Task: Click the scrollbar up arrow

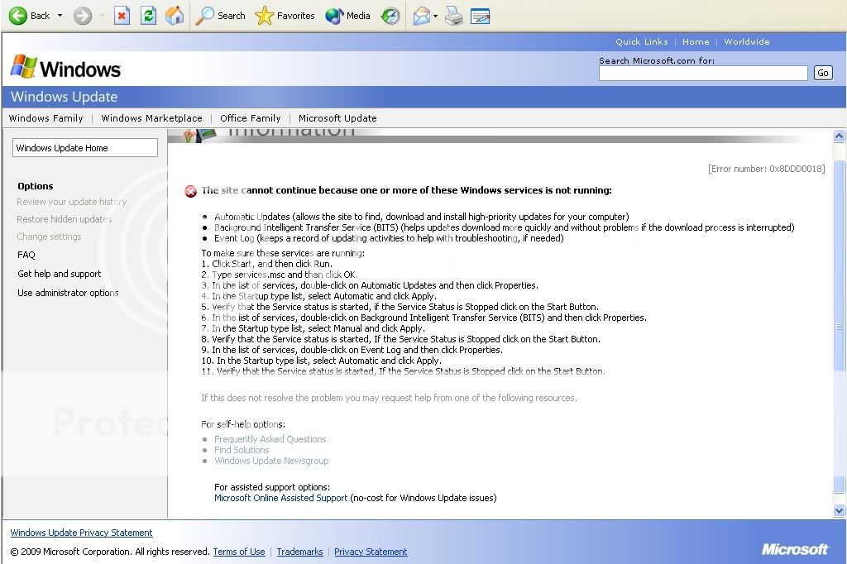Action: tap(839, 136)
